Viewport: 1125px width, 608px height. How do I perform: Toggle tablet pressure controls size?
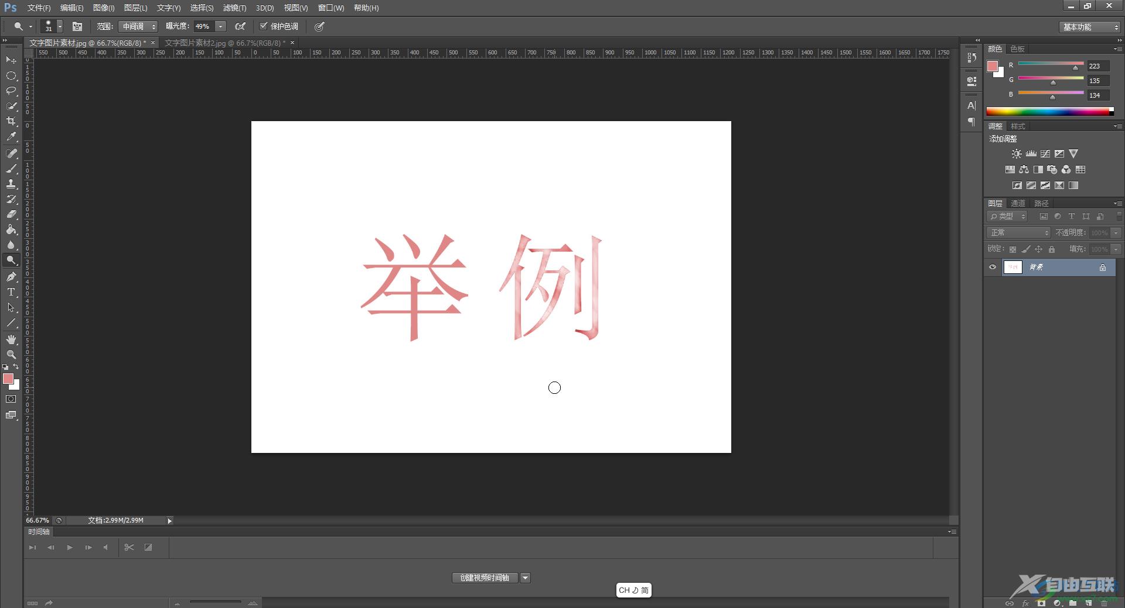[319, 26]
